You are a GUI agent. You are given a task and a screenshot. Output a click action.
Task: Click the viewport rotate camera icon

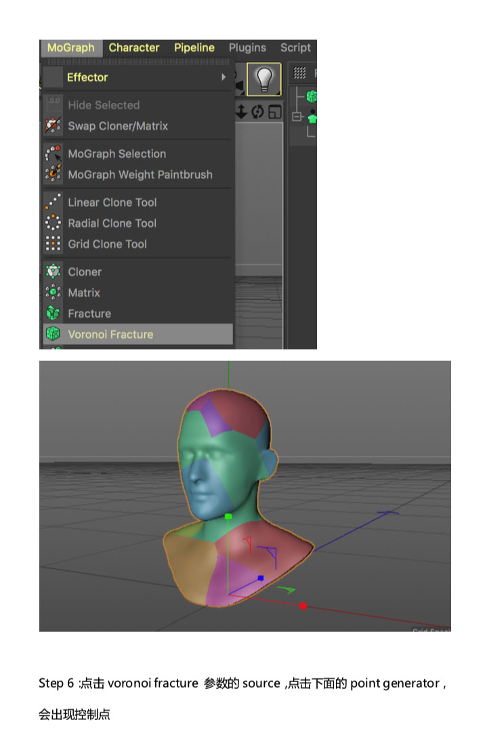point(257,112)
